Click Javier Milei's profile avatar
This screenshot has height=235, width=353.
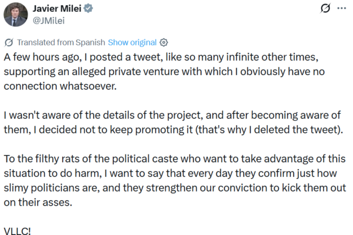click(15, 15)
